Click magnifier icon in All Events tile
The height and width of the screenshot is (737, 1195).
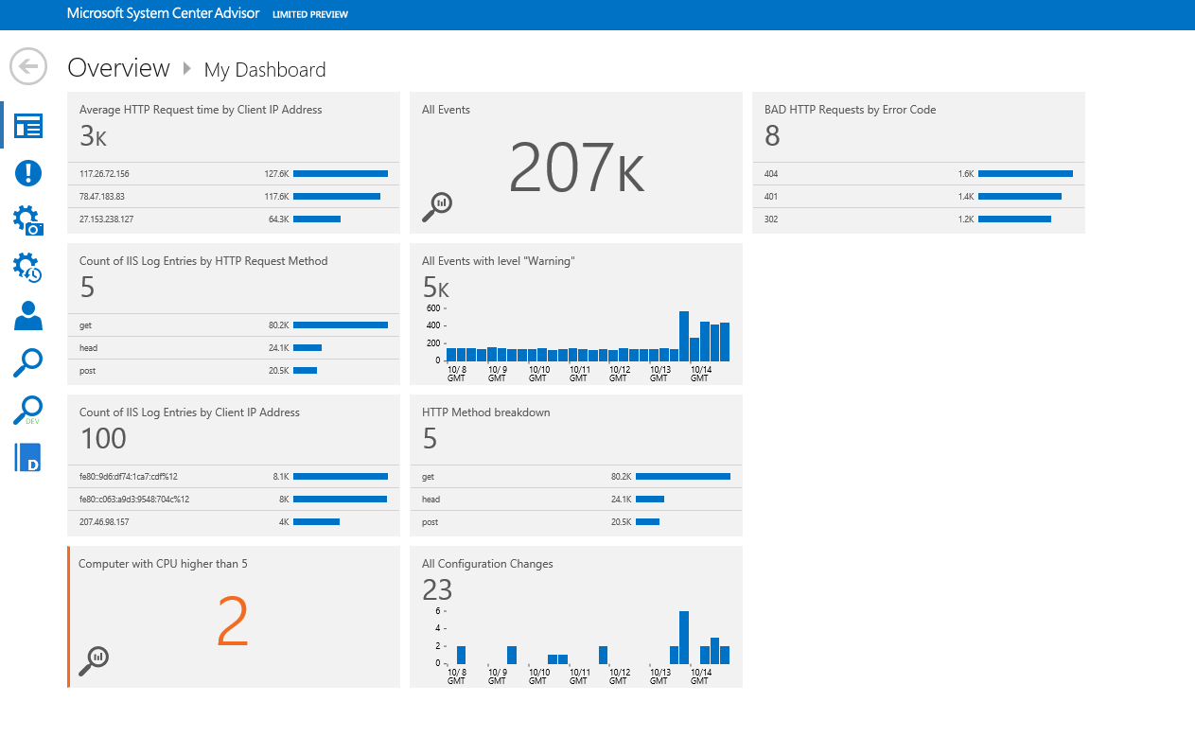coord(437,206)
